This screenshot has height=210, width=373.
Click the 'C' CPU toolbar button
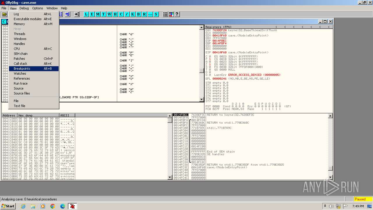click(x=121, y=14)
